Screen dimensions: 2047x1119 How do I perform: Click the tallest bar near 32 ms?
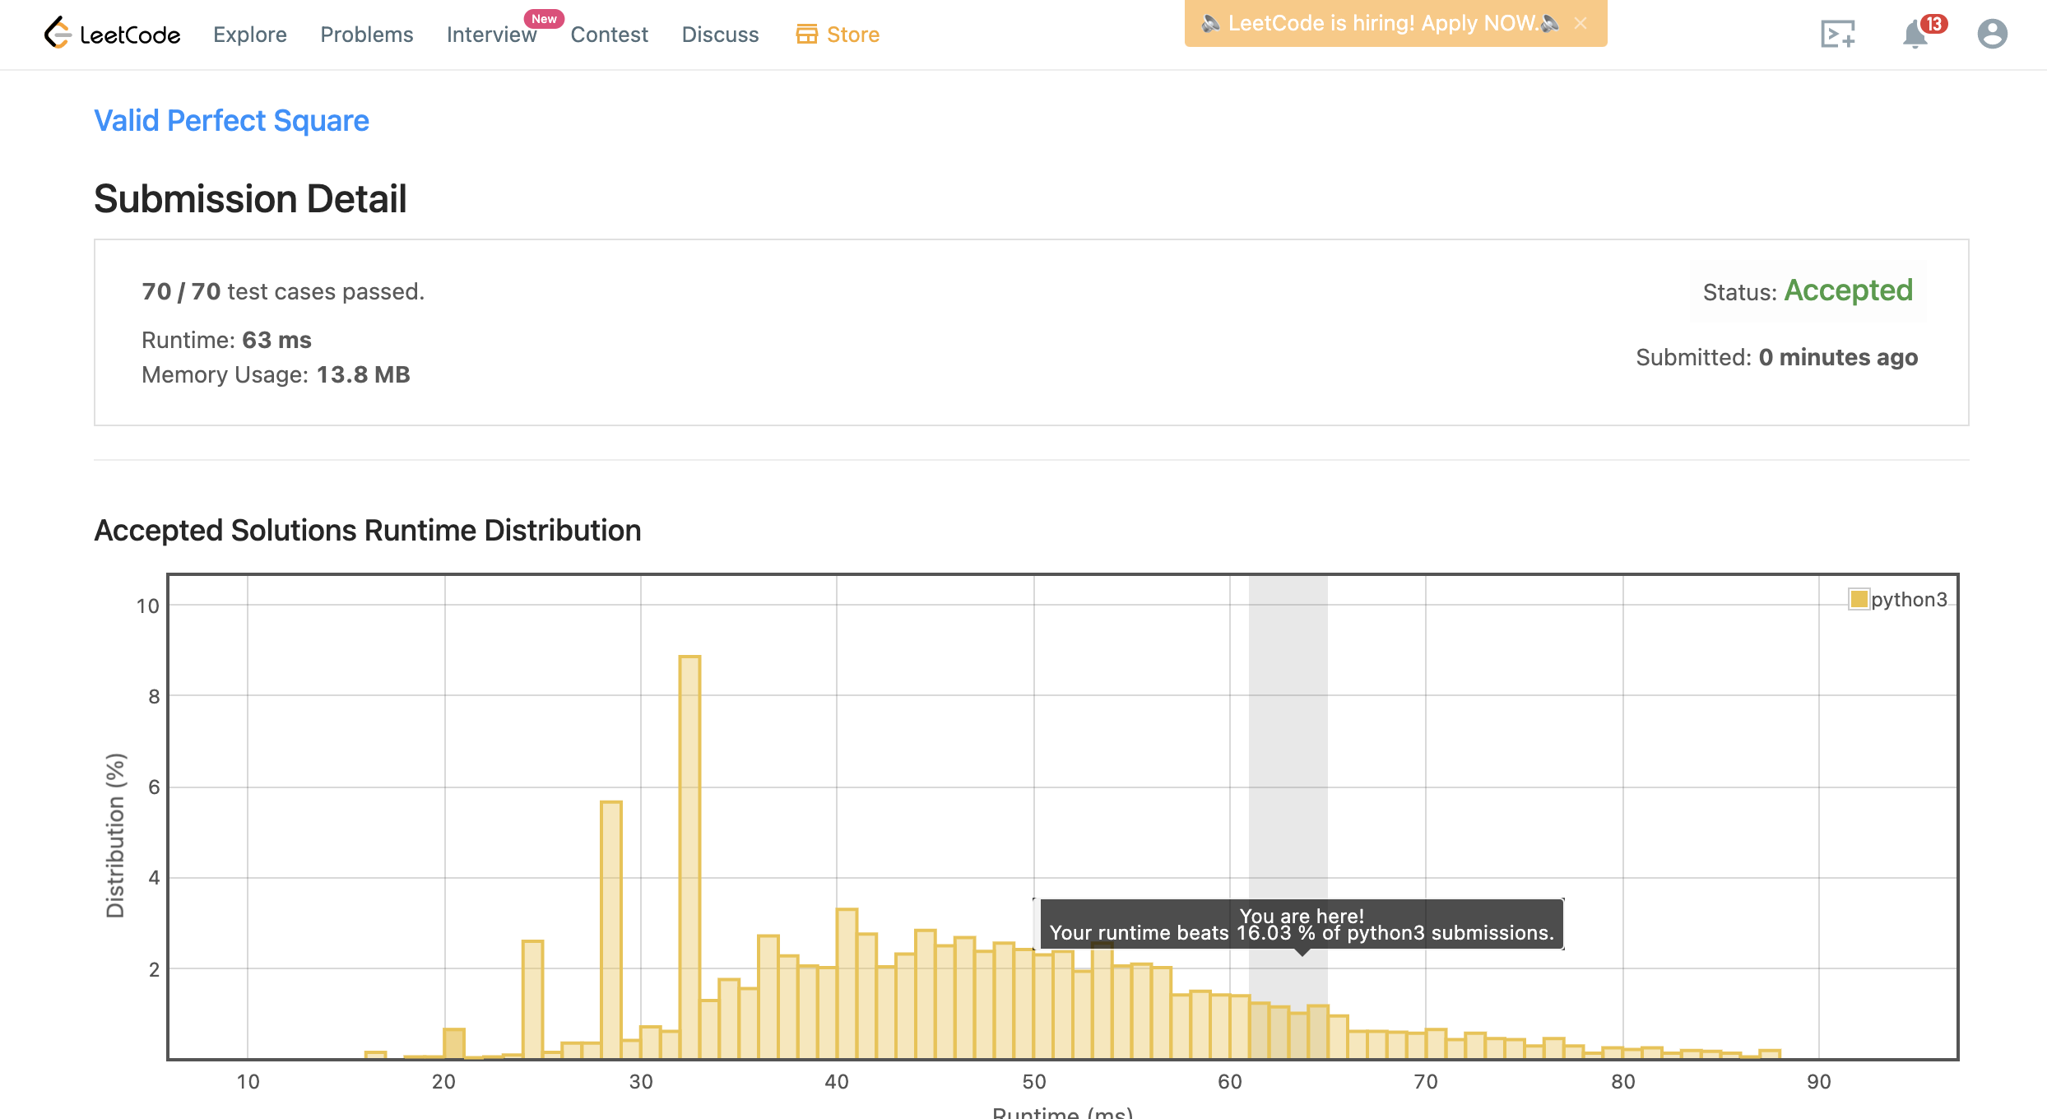689,856
